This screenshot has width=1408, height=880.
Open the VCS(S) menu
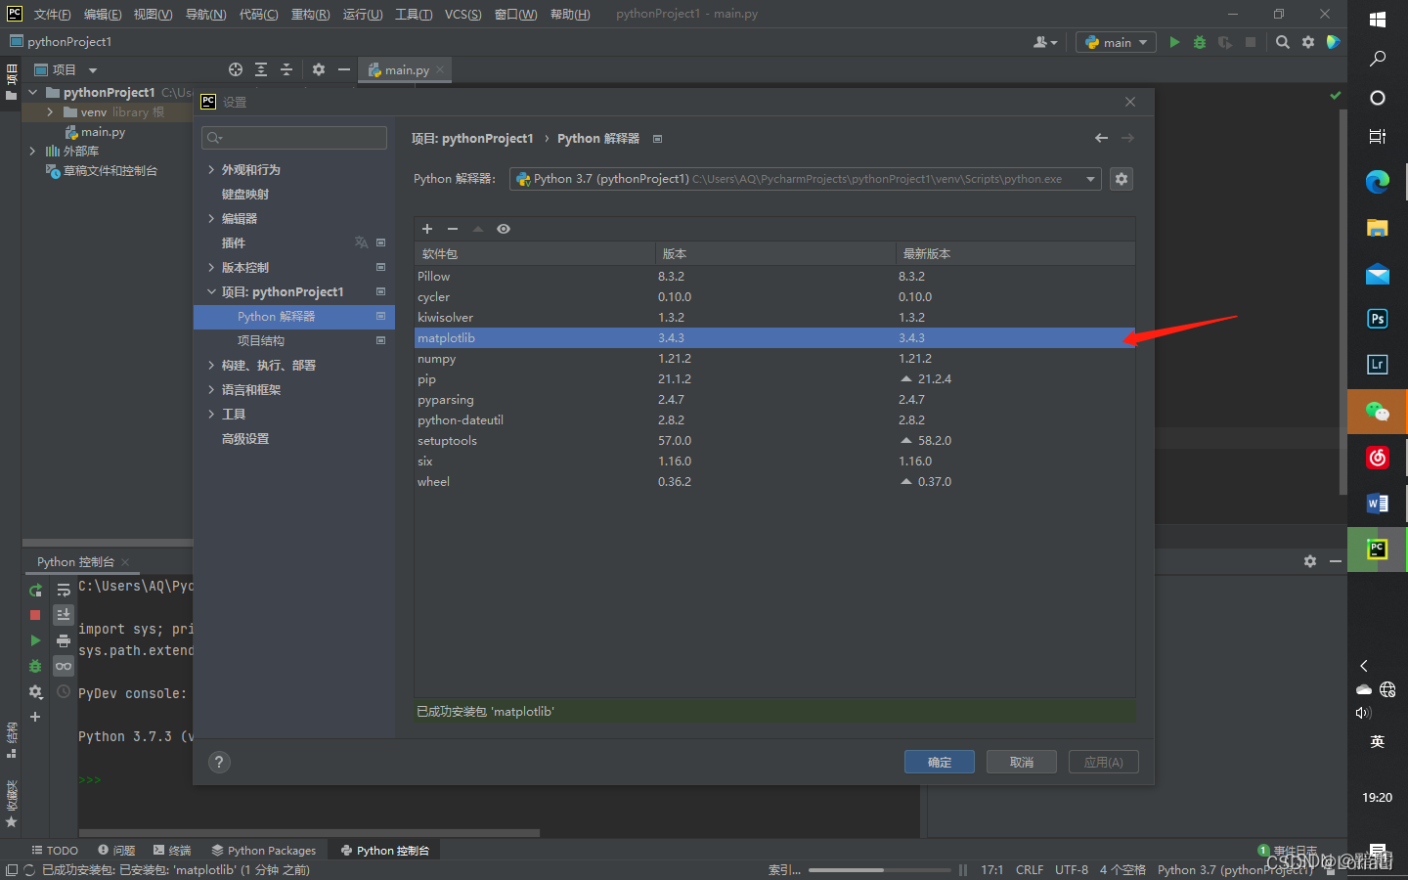pyautogui.click(x=462, y=14)
